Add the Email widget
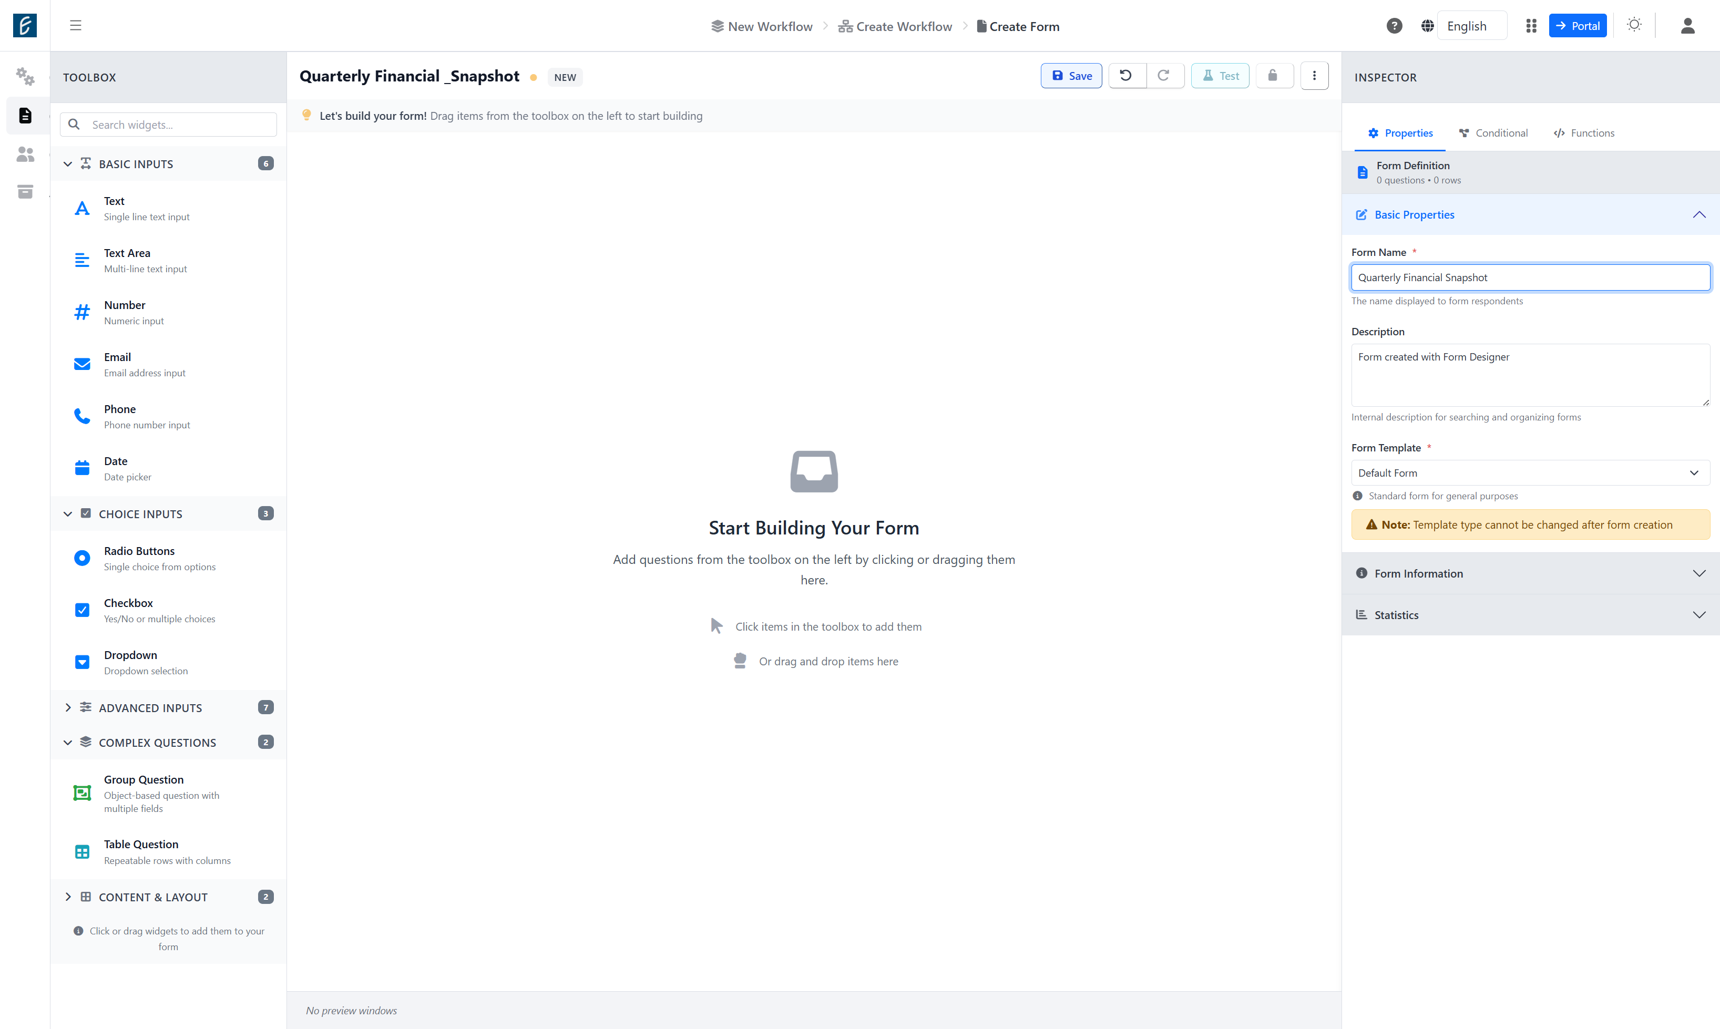 [x=169, y=364]
